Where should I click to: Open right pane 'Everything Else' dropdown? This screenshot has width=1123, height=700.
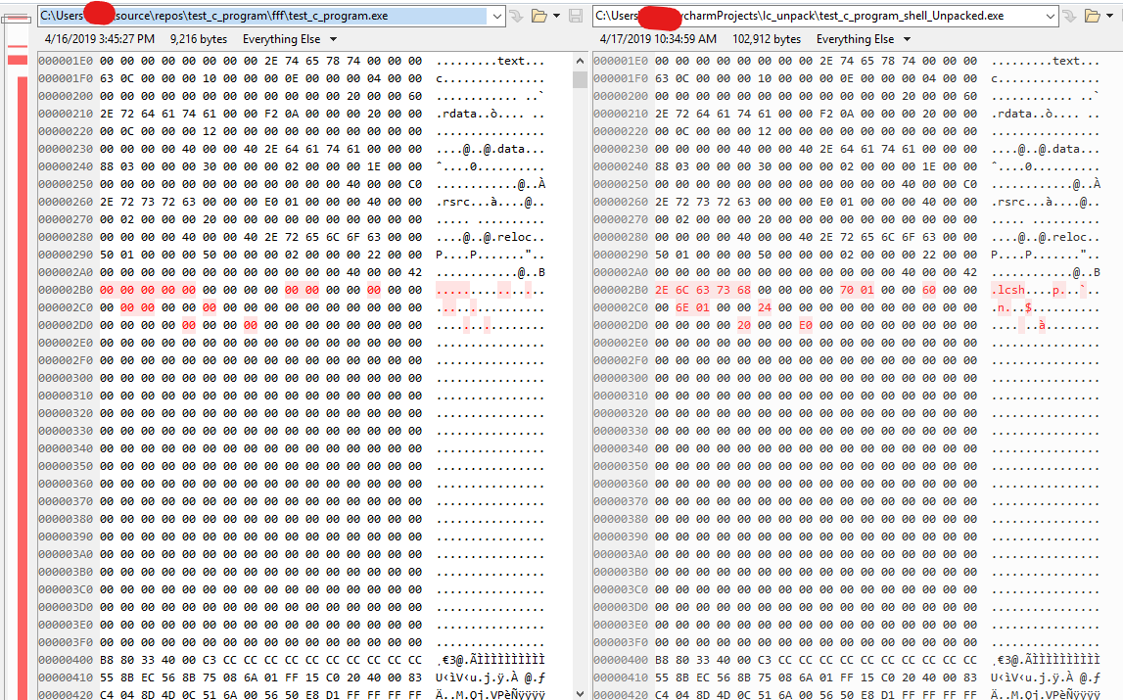pos(863,39)
